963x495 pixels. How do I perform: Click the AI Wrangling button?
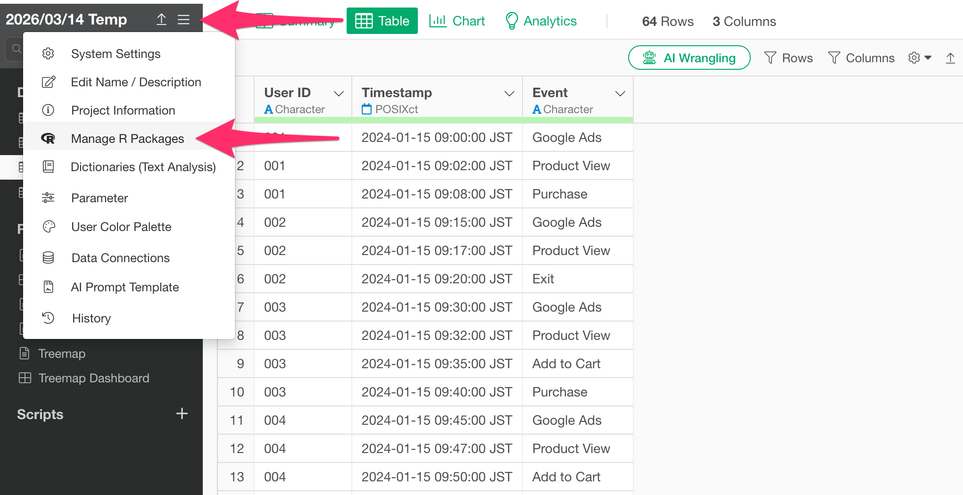coord(689,58)
